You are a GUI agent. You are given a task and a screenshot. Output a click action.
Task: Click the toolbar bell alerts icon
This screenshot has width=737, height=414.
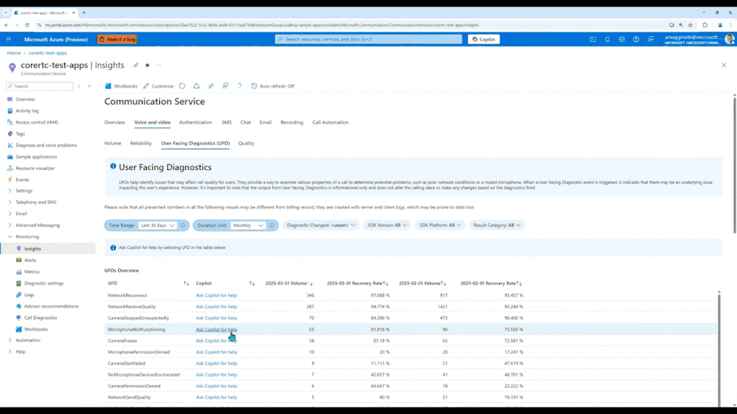(196, 86)
